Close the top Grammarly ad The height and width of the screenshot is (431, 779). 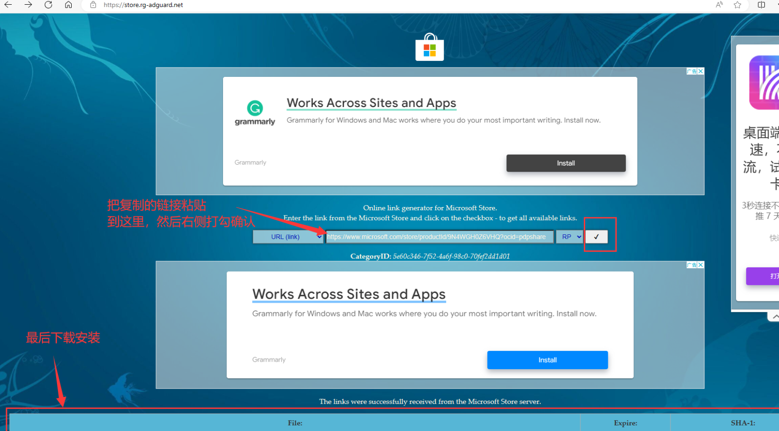tap(700, 71)
